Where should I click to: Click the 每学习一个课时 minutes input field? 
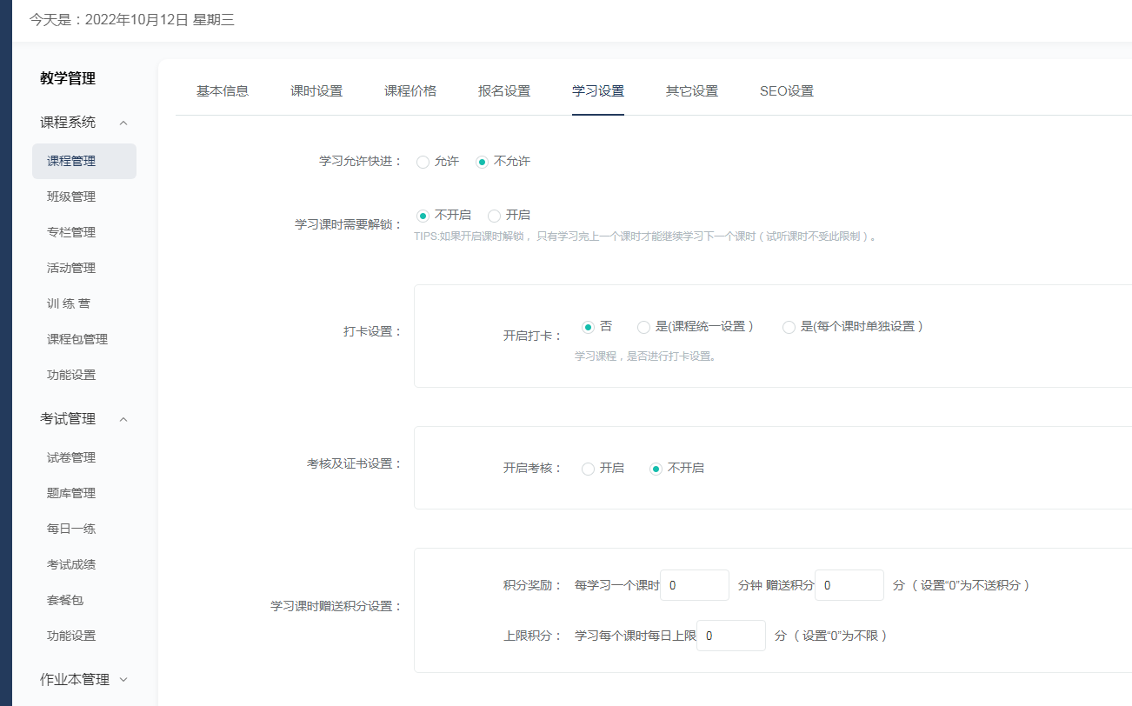pos(695,585)
